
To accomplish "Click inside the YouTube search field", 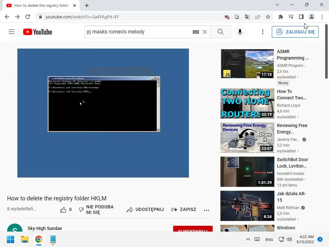I will (x=138, y=32).
